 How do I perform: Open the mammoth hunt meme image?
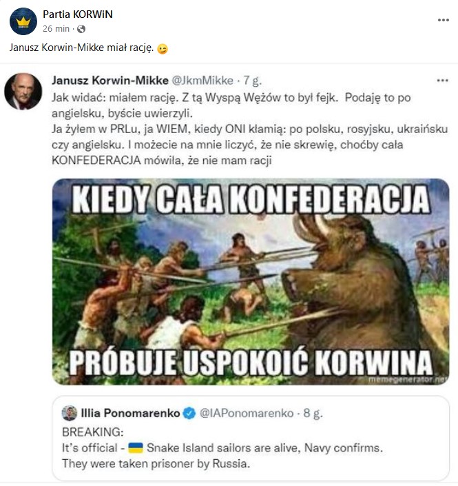click(251, 281)
